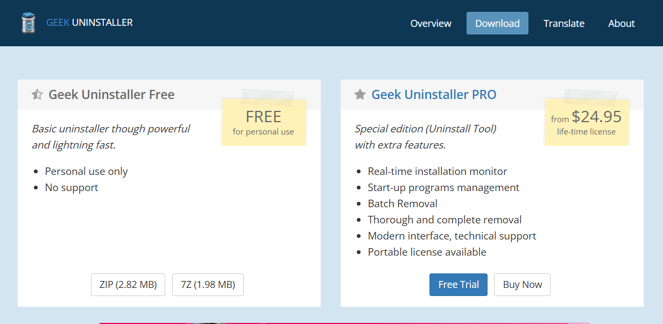Click the GEEK UNINSTALLER site title
Image resolution: width=663 pixels, height=324 pixels.
tap(89, 23)
